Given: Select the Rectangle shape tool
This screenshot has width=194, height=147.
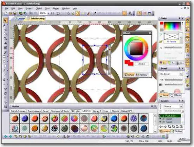Looking at the screenshot, I should coord(4,57).
